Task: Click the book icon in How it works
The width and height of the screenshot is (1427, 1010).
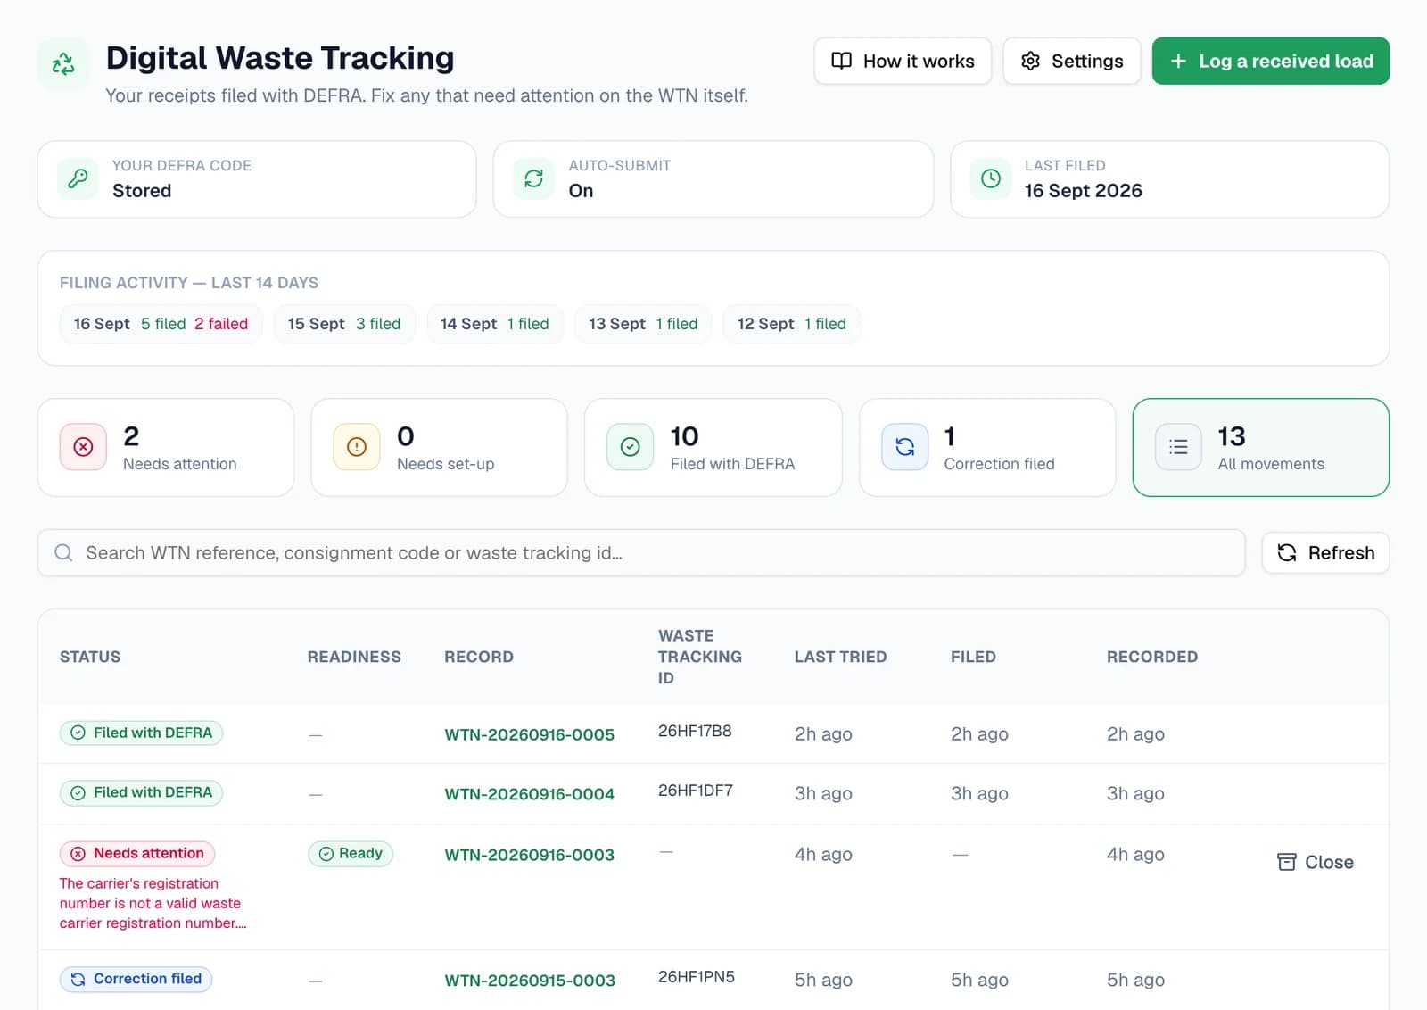Action: (841, 61)
